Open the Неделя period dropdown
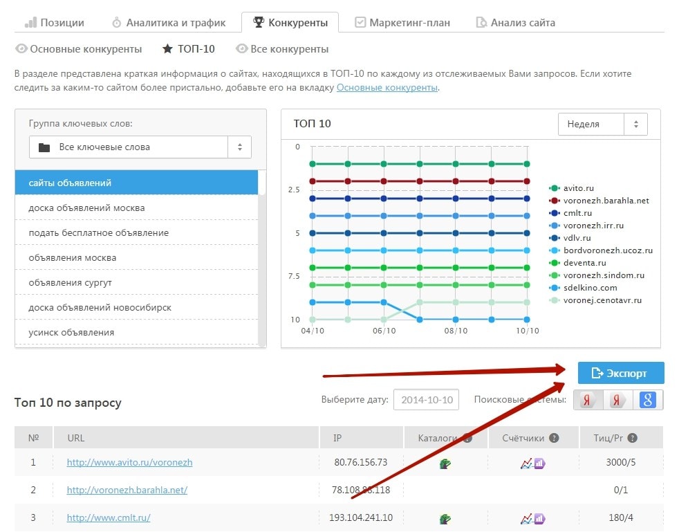The image size is (688, 532). pyautogui.click(x=602, y=125)
